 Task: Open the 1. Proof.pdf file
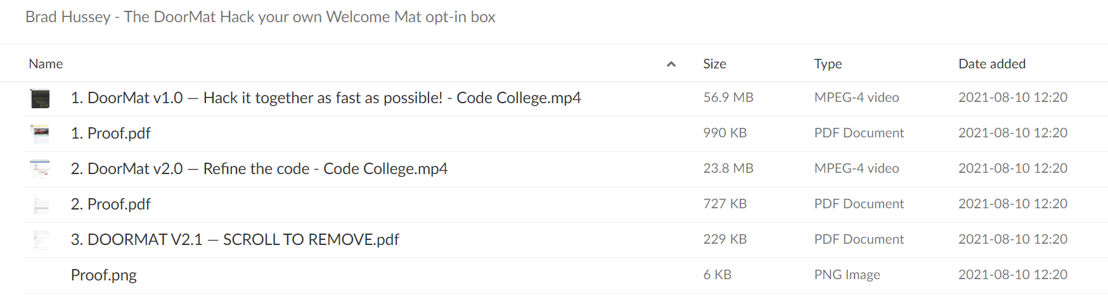(x=111, y=134)
